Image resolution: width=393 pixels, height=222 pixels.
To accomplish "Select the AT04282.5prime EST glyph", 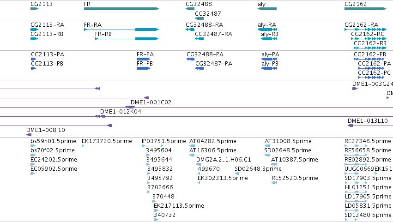I will pos(192,146).
